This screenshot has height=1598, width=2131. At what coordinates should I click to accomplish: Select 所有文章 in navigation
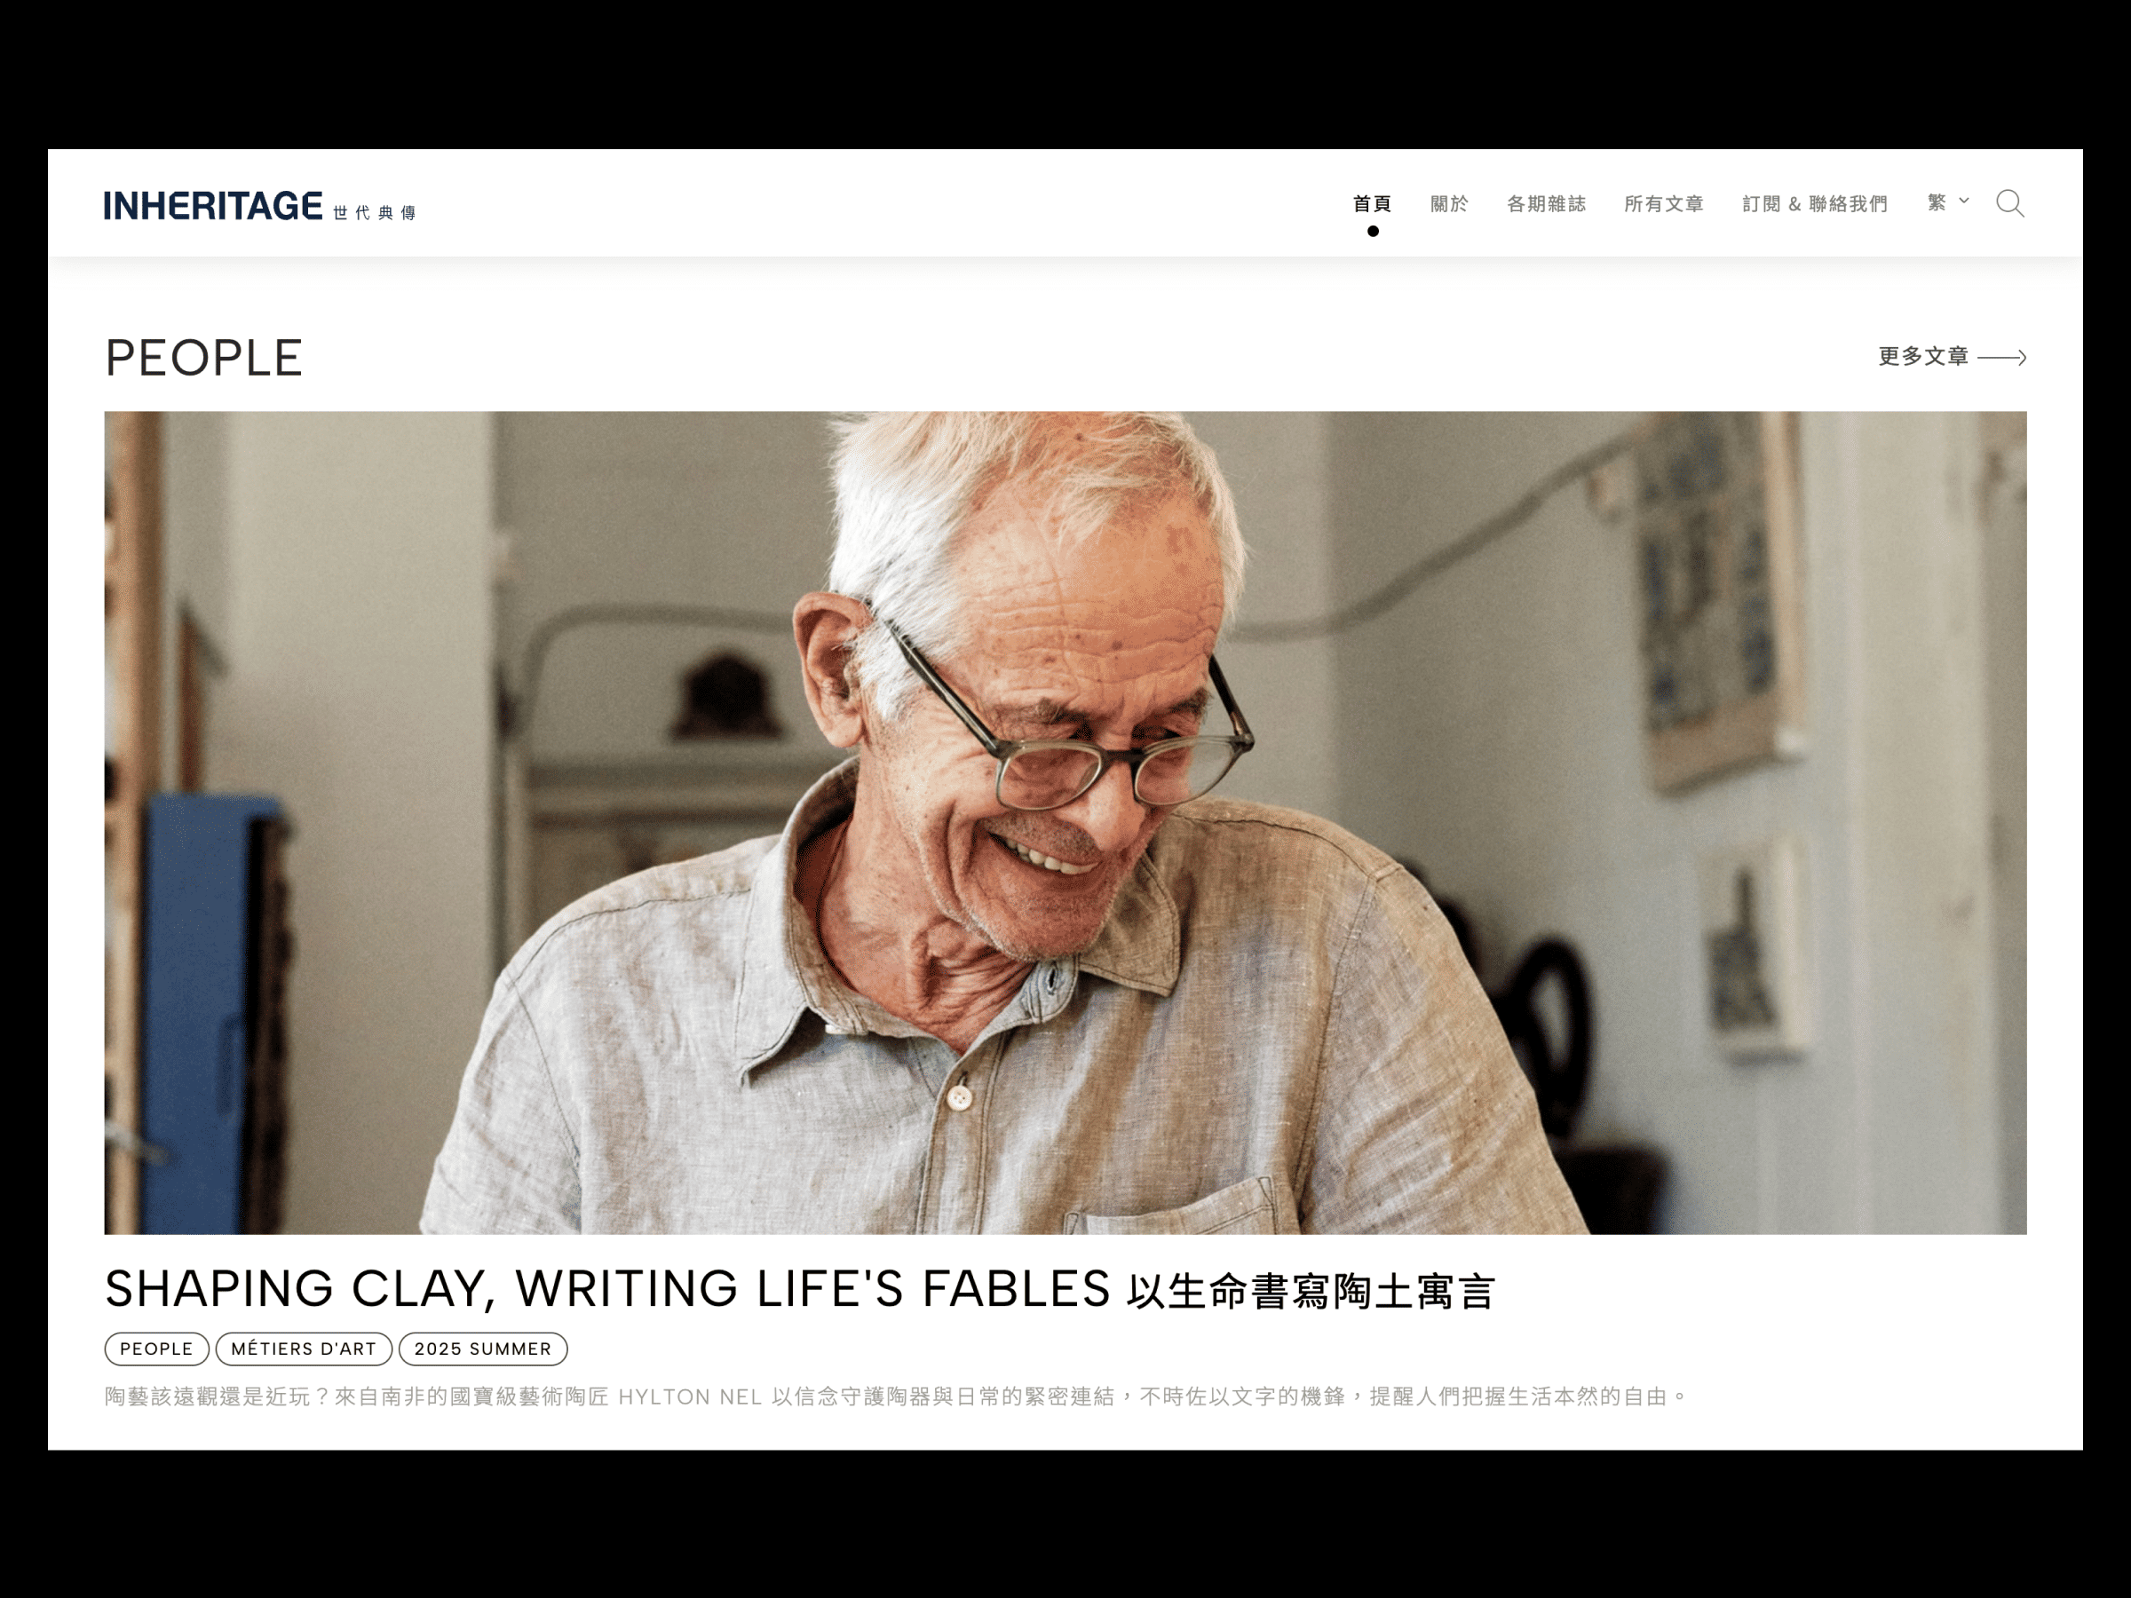(x=1664, y=203)
